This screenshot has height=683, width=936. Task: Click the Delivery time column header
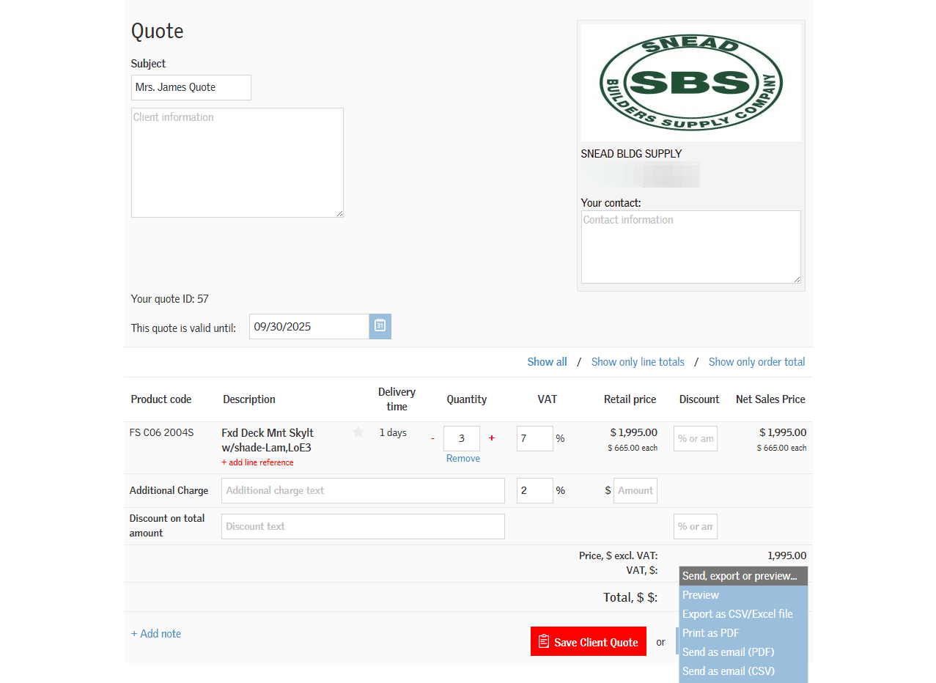(x=397, y=399)
